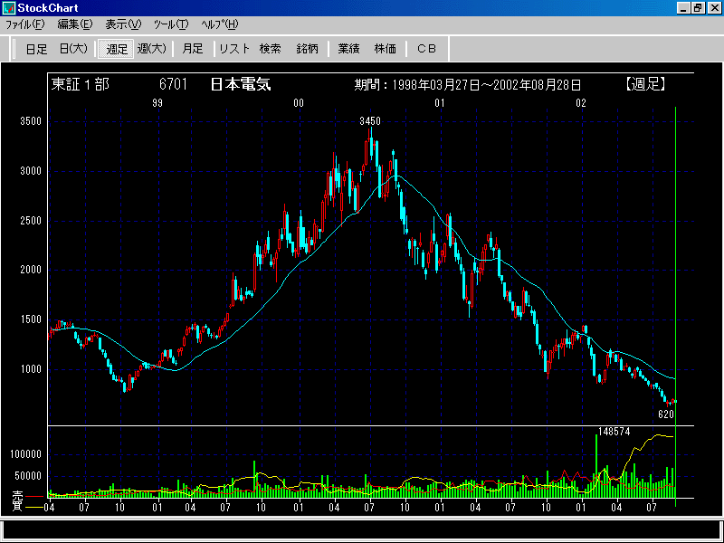Viewport: 724px width, 543px height.
Task: Click the 検索 search button
Action: click(x=270, y=49)
